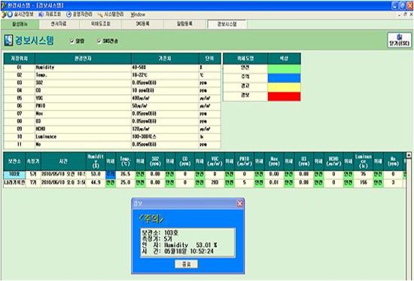The height and width of the screenshot is (281, 414).
Task: Click the 운영자관리 clock icon
Action: click(x=68, y=14)
